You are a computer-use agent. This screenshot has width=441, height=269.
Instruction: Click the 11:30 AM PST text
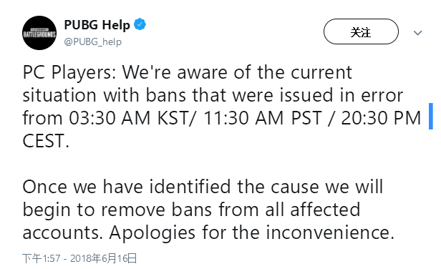tap(263, 118)
